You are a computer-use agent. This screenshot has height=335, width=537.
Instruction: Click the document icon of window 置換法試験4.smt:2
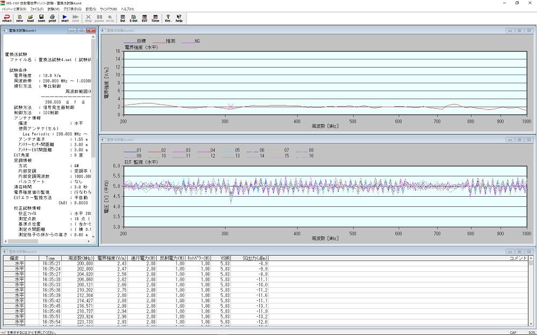tap(104, 31)
